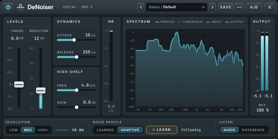
Task: Click the REDUCTION fader handle
Action: coord(41,91)
